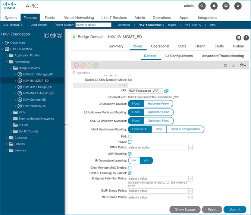
Task: Click the Application Profiles folder icon
Action: (x=11, y=55)
